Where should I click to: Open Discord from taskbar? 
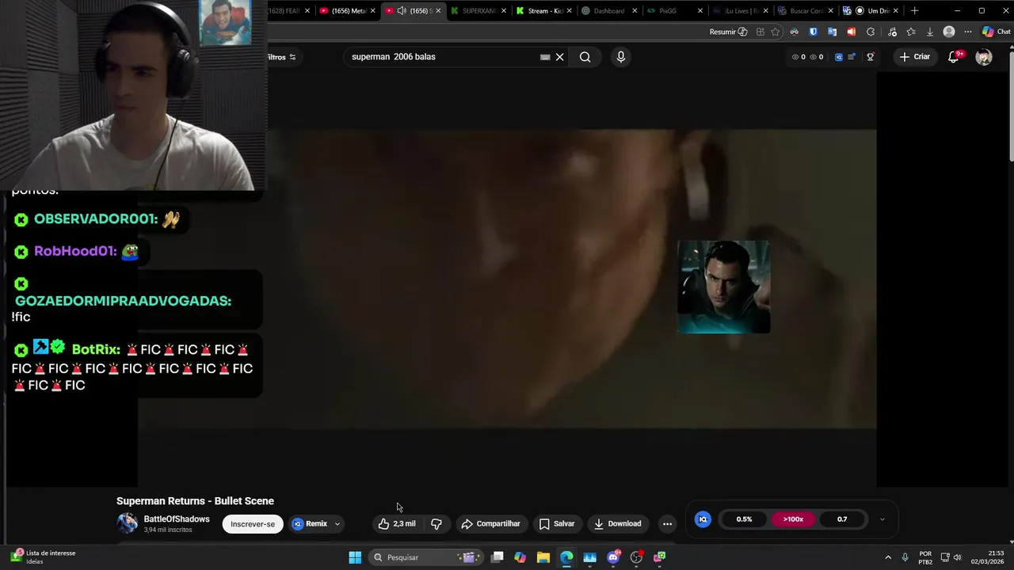[x=613, y=557]
